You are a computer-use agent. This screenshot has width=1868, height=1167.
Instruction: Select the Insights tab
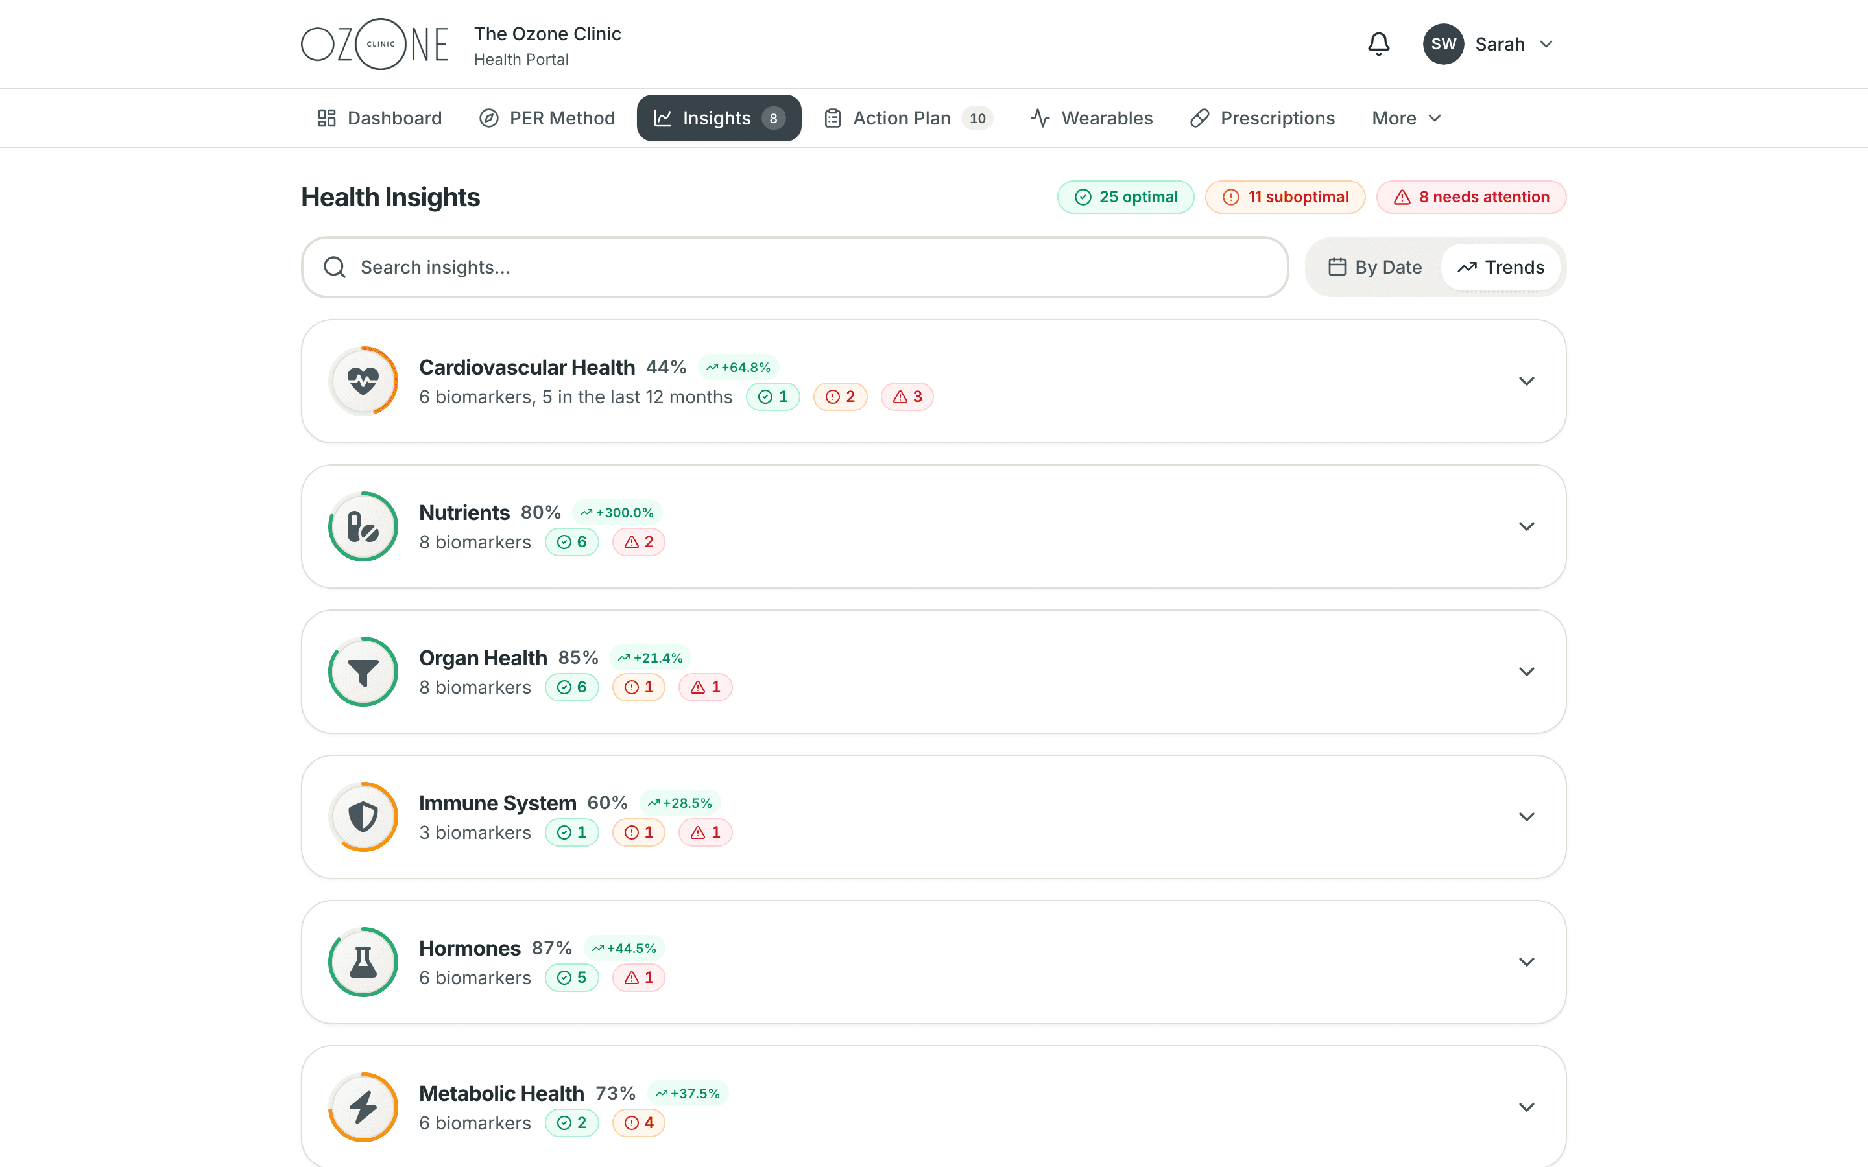719,118
